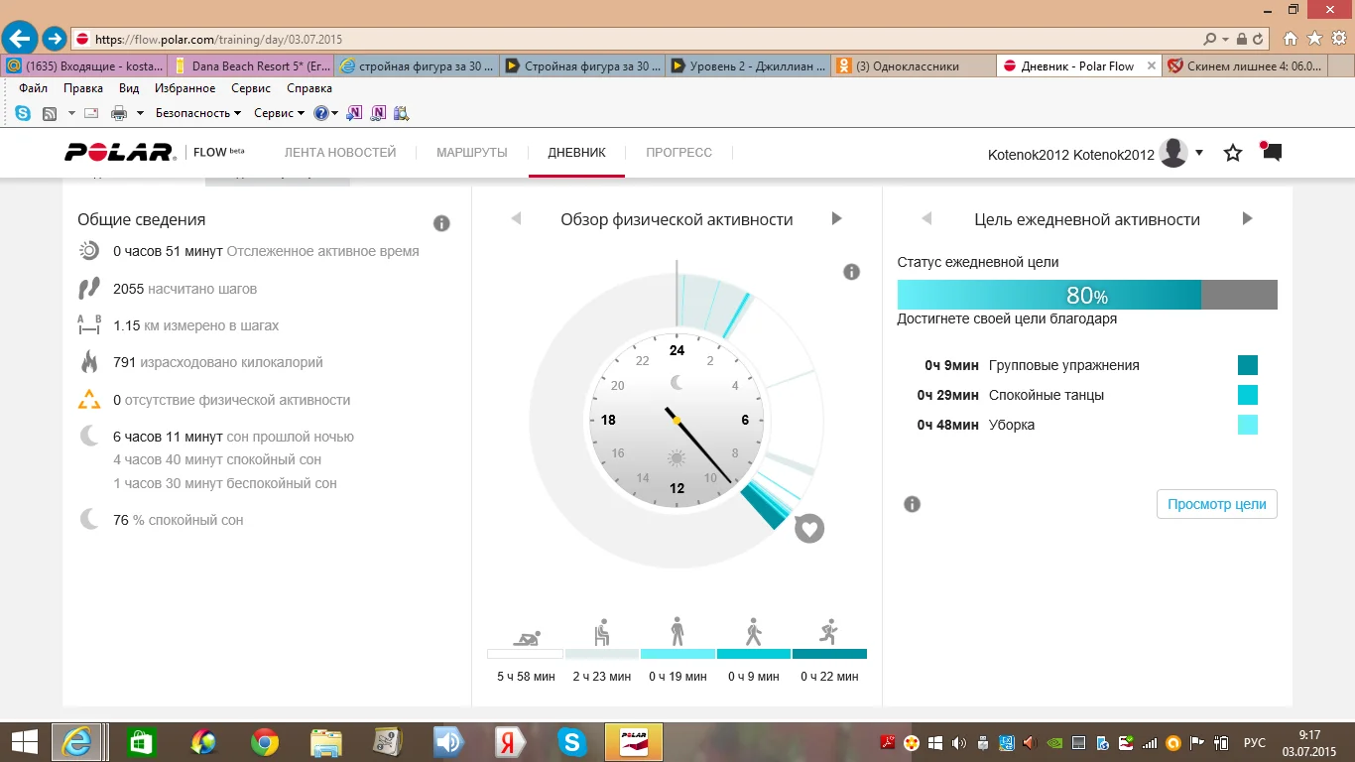1355x762 pixels.
Task: Click the Просмотр цели button
Action: point(1216,504)
